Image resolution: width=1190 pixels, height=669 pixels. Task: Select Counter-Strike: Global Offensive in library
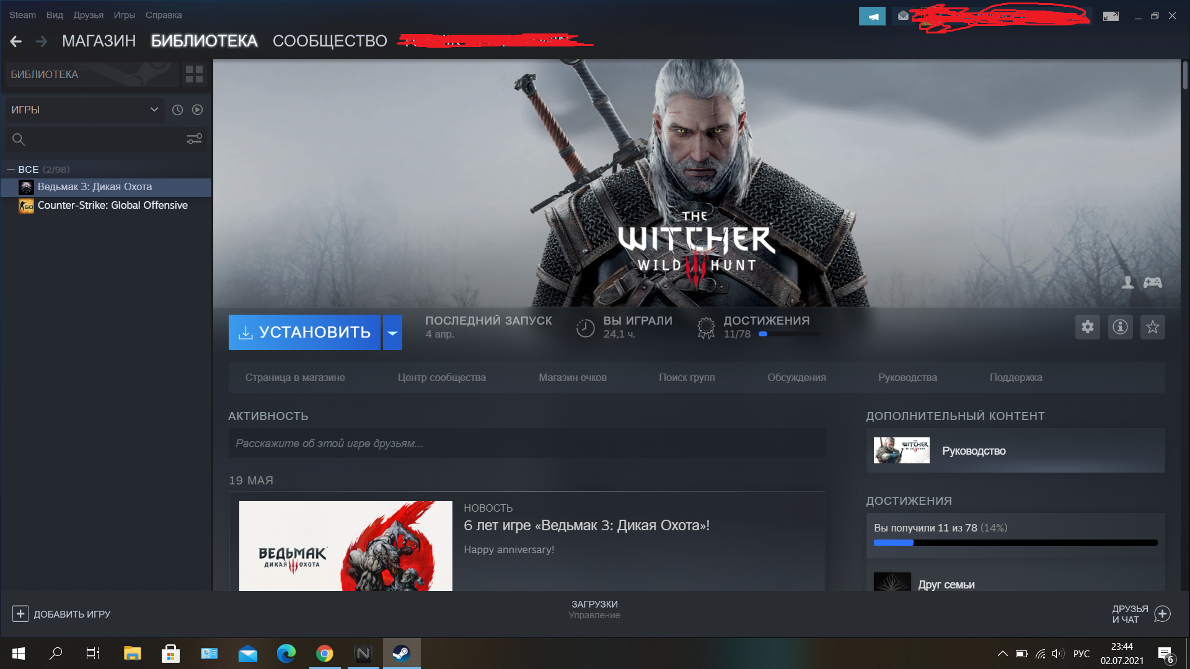point(106,206)
